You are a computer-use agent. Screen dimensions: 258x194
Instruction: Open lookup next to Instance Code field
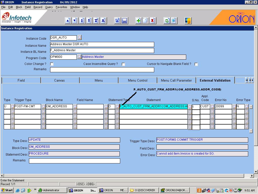(x=80, y=38)
